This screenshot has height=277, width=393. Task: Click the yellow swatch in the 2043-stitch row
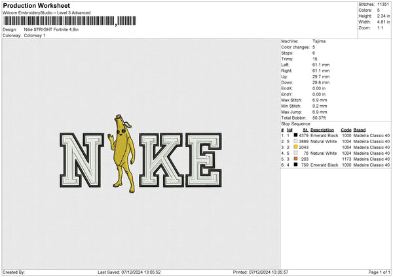tap(296, 147)
